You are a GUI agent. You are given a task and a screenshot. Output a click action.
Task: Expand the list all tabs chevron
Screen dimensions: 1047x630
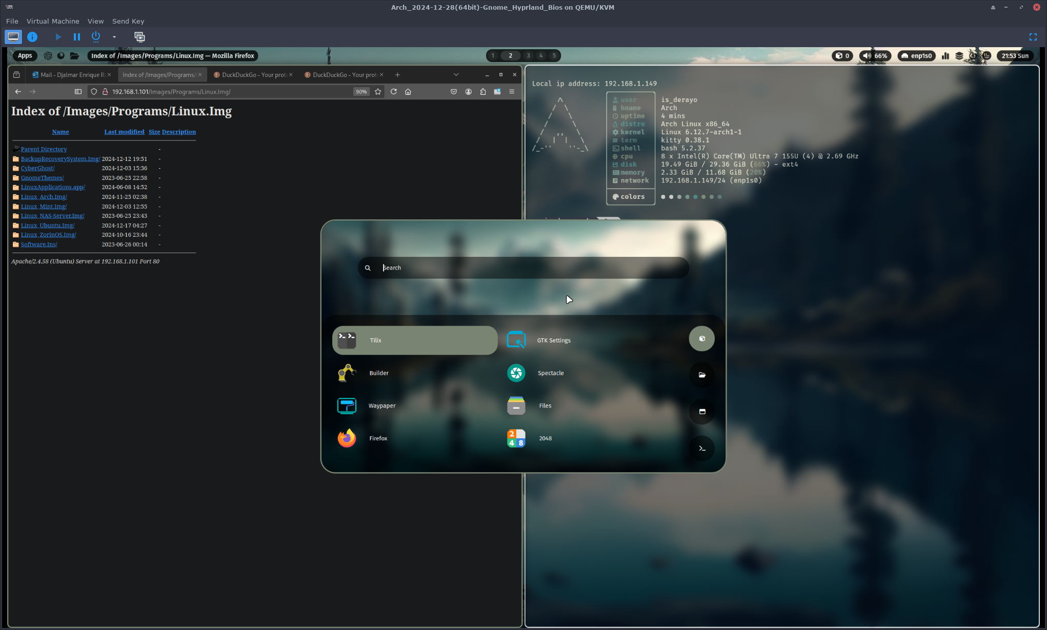pyautogui.click(x=455, y=75)
